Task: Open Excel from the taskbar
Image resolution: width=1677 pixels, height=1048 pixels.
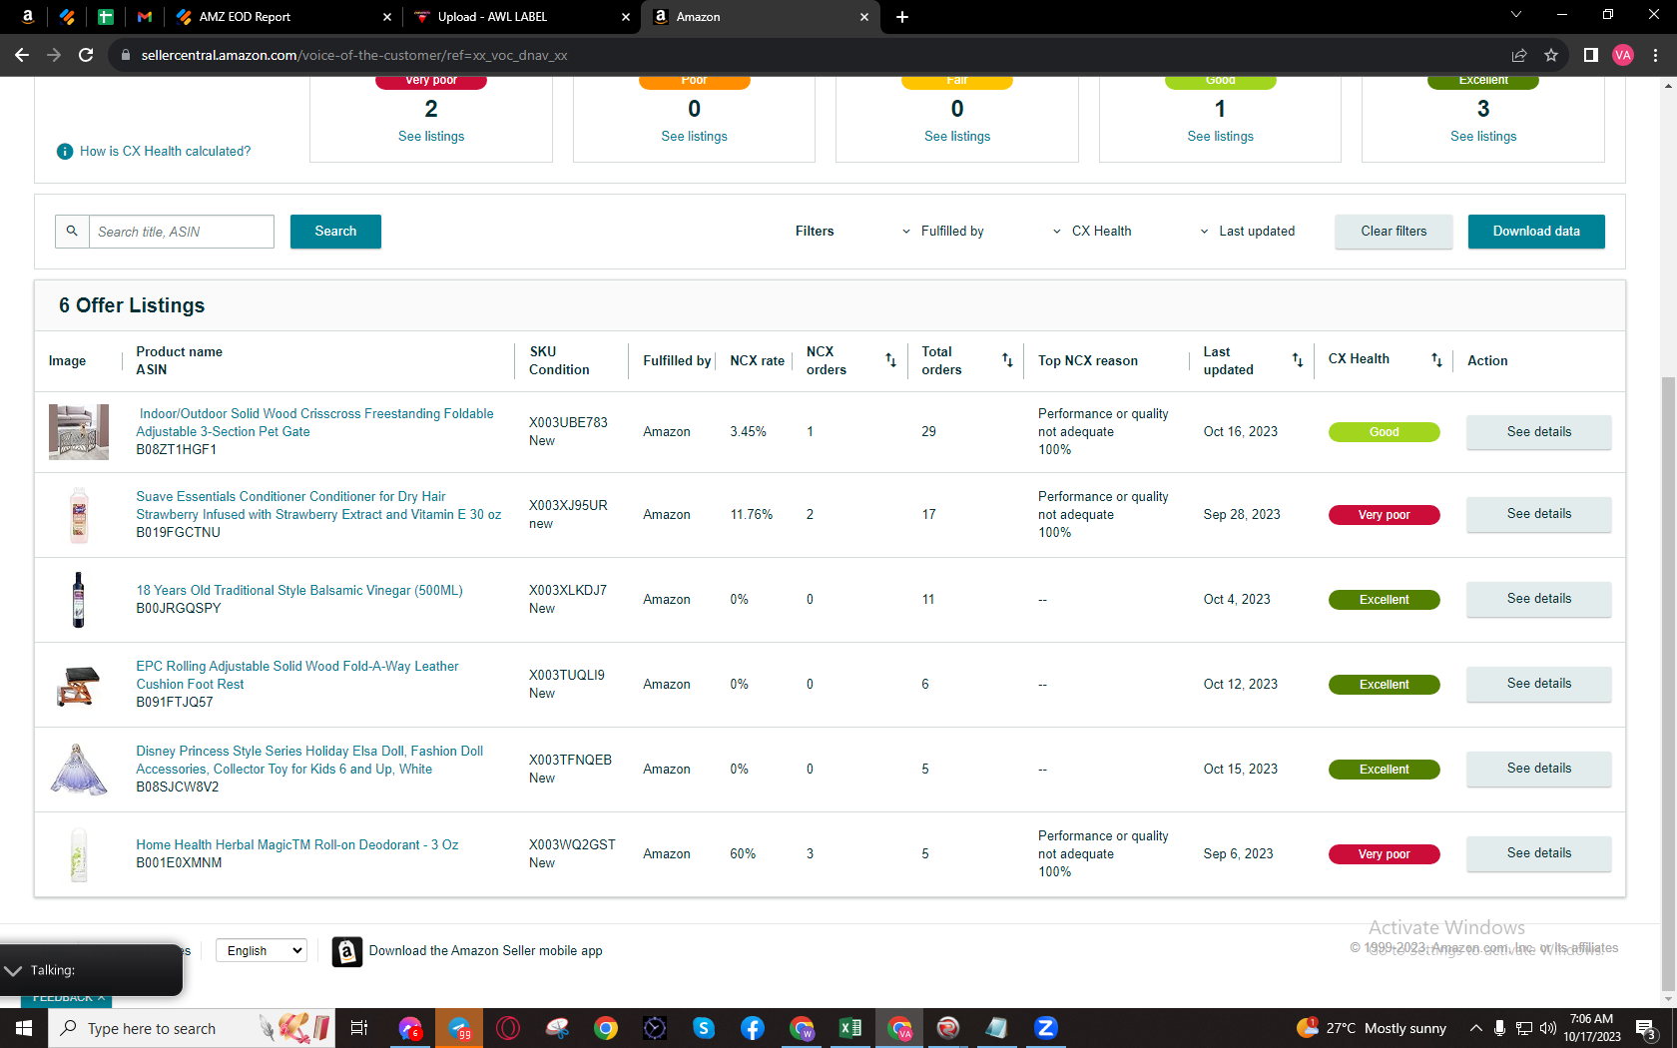Action: pyautogui.click(x=850, y=1028)
